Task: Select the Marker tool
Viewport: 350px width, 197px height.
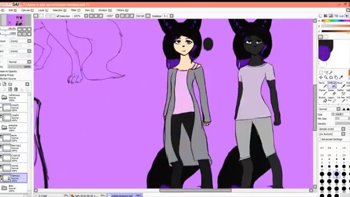Action: pyautogui.click(x=323, y=92)
